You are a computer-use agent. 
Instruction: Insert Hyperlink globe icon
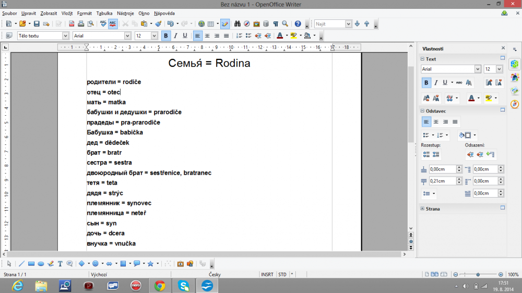[201, 24]
